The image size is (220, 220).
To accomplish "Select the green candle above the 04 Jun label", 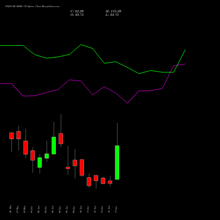I will (x=54, y=146).
